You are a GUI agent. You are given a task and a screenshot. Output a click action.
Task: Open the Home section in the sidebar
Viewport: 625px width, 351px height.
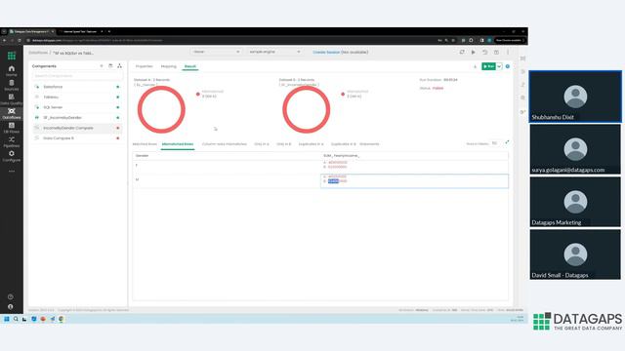point(11,71)
